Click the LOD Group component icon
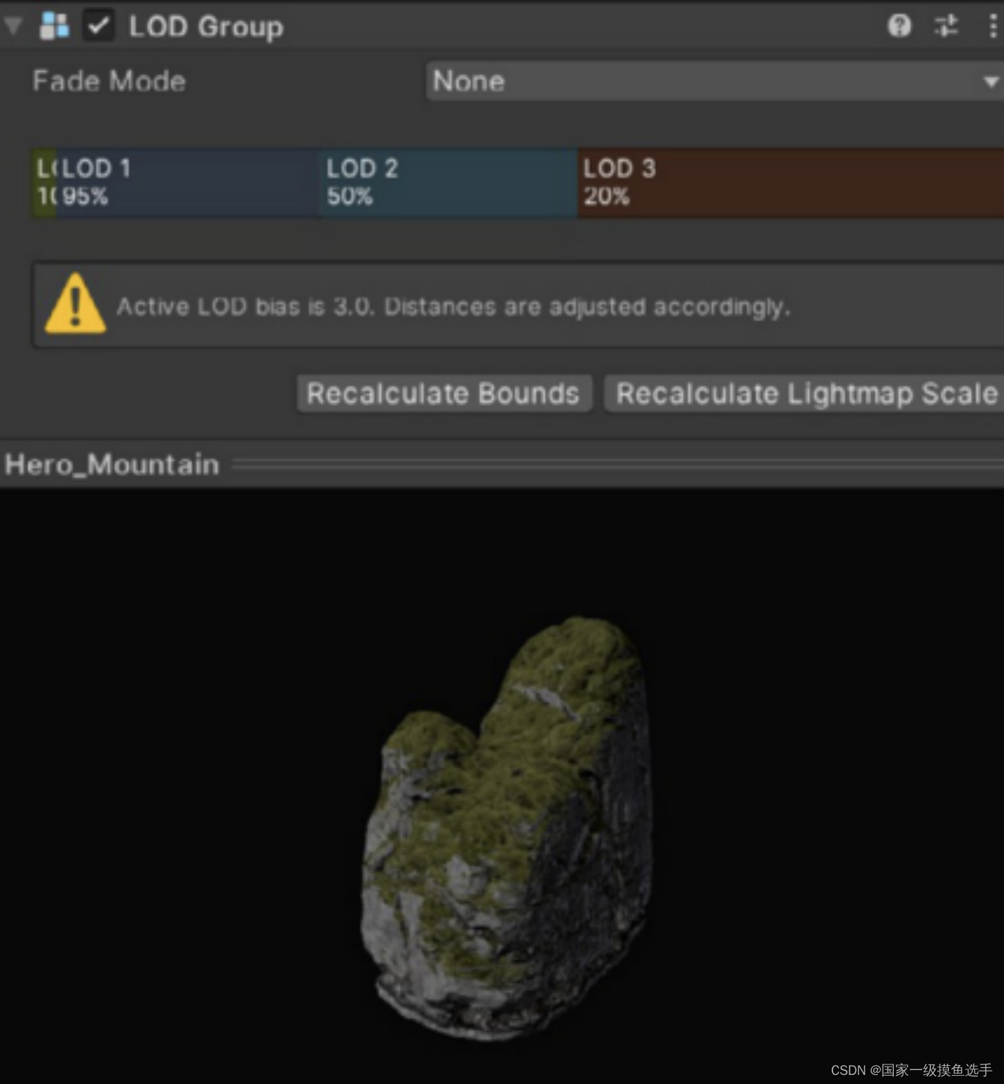 [54, 27]
